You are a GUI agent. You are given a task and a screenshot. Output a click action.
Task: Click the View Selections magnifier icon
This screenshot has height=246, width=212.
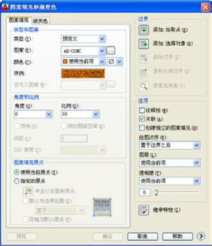coord(144,86)
